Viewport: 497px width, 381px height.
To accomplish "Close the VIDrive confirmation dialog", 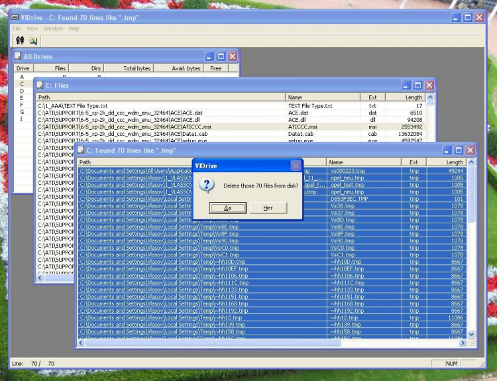I will pos(296,166).
